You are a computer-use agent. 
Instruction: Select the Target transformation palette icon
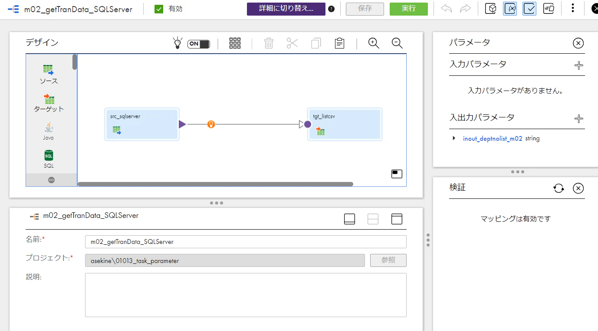point(49,99)
